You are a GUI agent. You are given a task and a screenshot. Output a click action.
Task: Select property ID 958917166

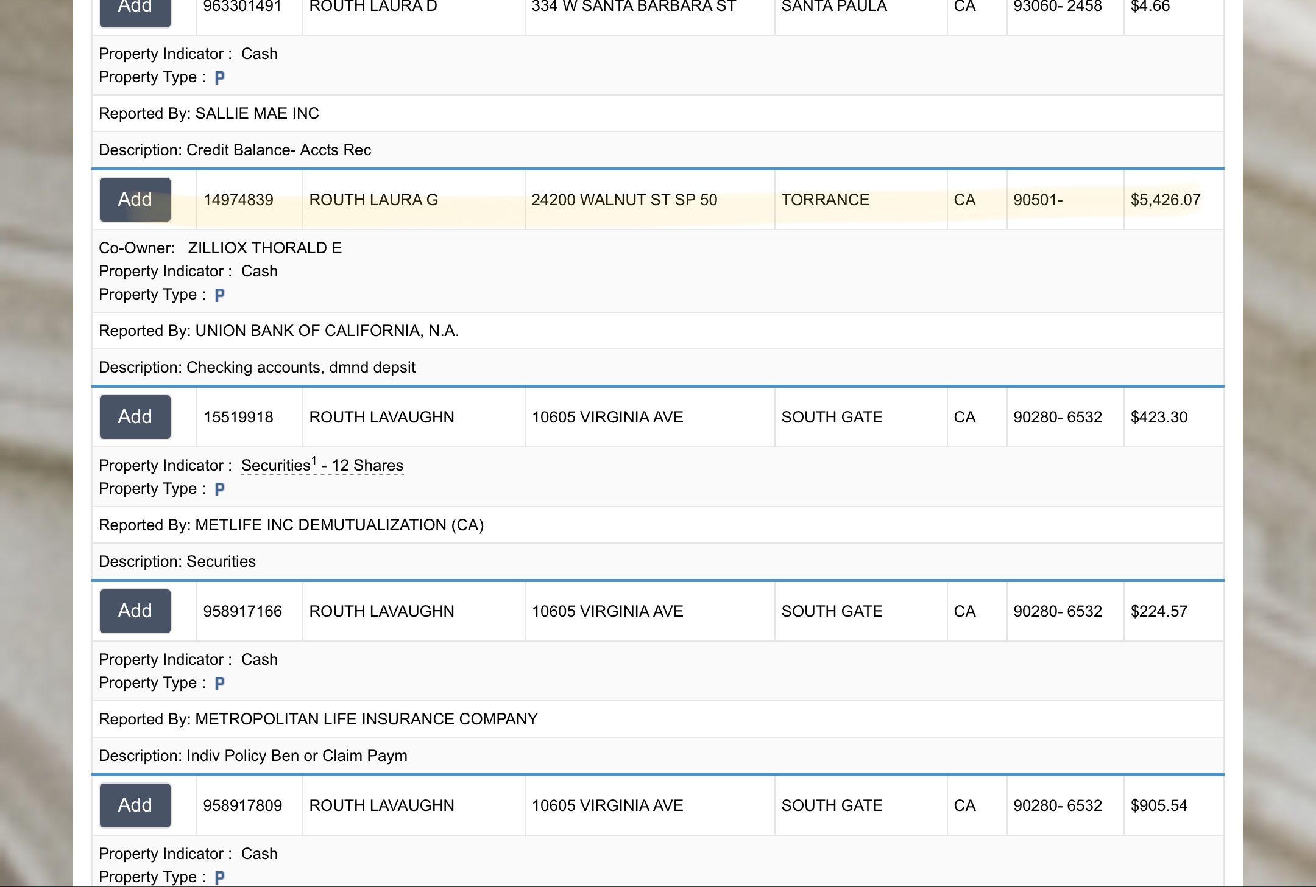(x=242, y=611)
